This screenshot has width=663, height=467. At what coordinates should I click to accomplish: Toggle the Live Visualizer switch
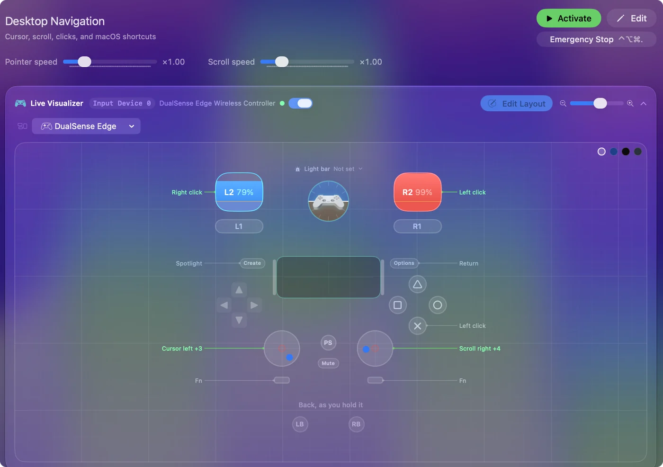300,103
